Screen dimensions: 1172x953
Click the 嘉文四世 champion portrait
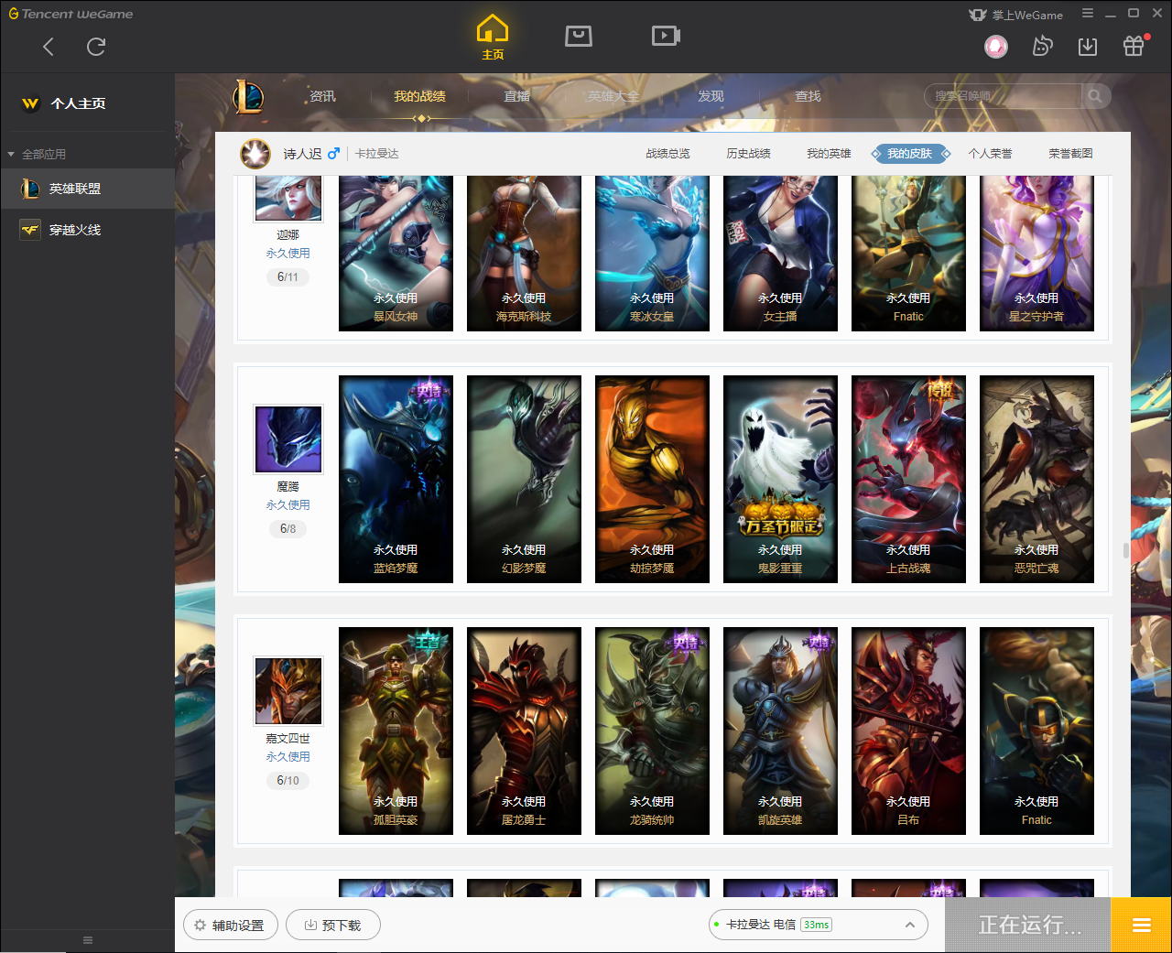pyautogui.click(x=288, y=691)
